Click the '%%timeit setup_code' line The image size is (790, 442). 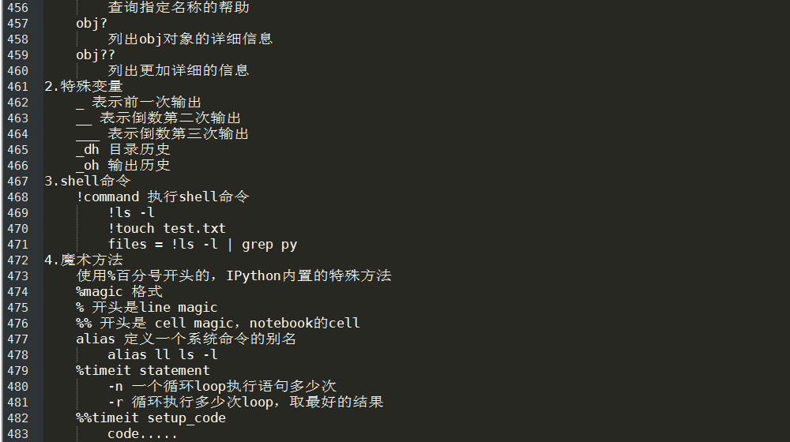pyautogui.click(x=151, y=418)
